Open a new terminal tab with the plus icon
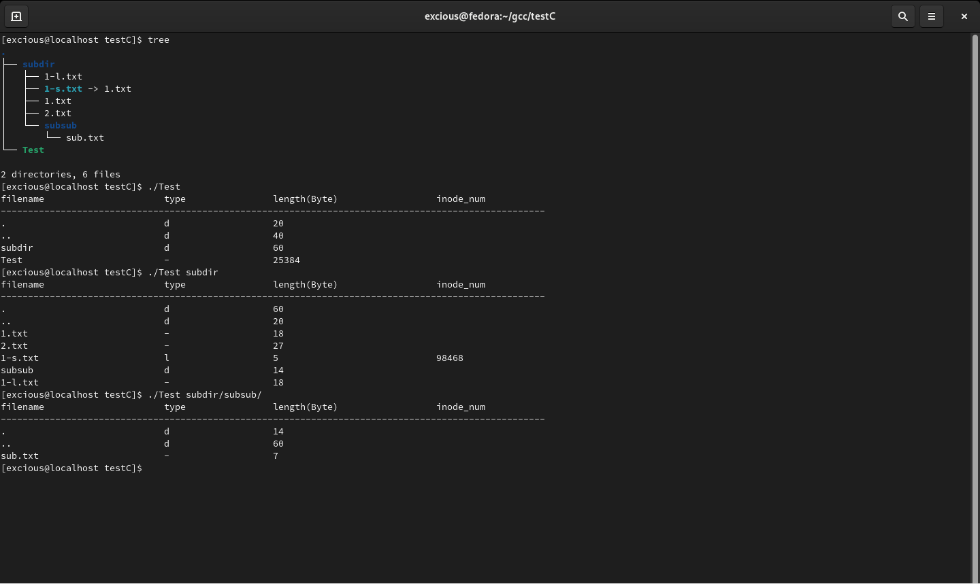This screenshot has height=584, width=980. (16, 16)
